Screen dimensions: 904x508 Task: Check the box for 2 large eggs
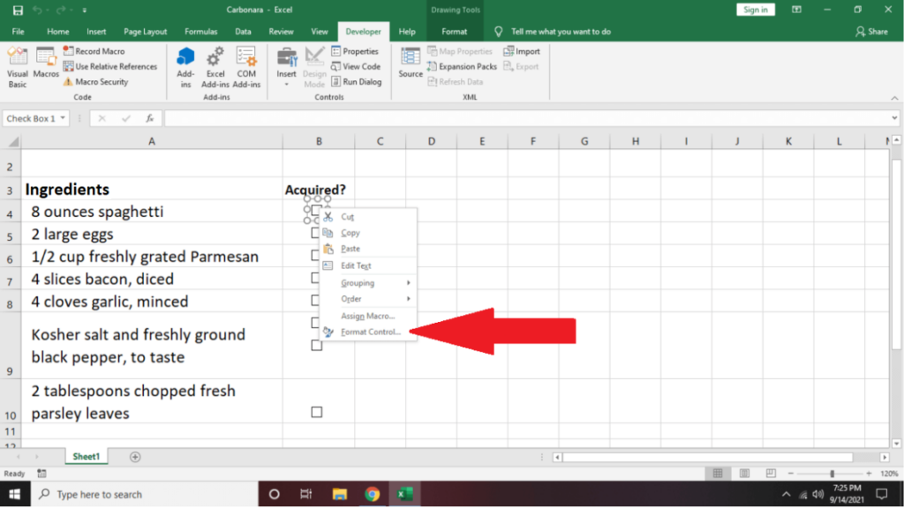click(316, 234)
